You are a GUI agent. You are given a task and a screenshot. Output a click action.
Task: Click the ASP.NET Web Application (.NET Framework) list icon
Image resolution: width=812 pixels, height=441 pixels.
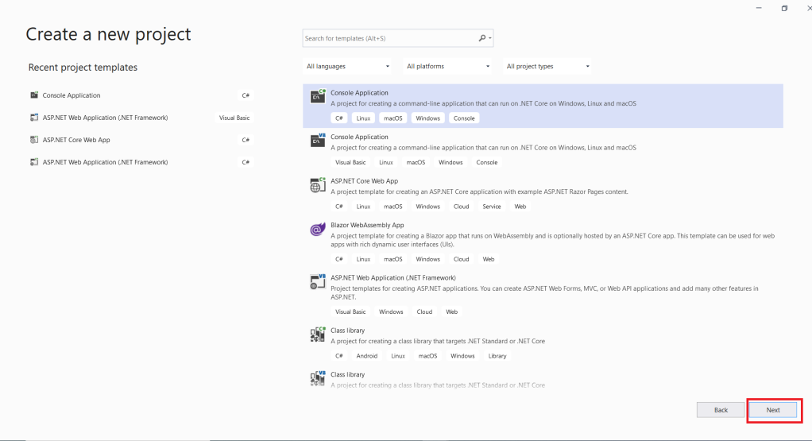click(x=318, y=282)
